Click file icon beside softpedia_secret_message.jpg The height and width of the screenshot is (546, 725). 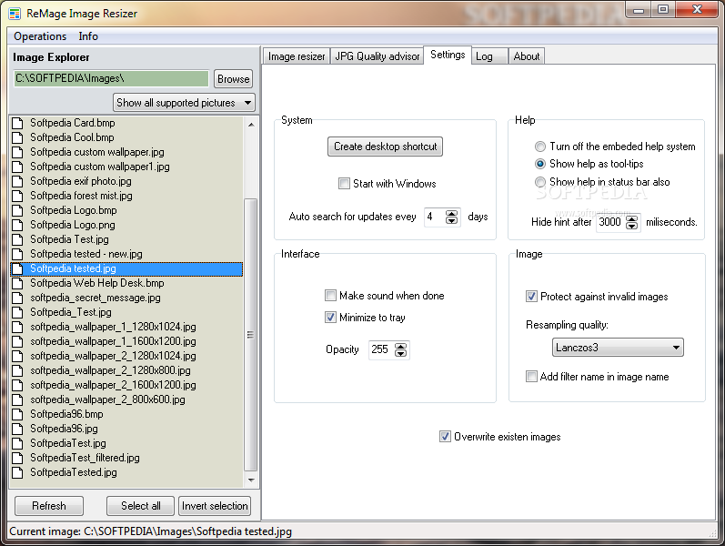point(17,298)
